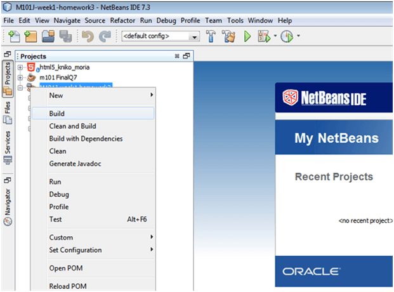Select the m101 FinalQ7 project
Viewport: 394px width, 292px height.
click(58, 77)
